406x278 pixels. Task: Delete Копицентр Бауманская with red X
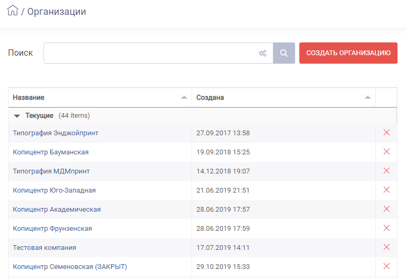(x=386, y=152)
